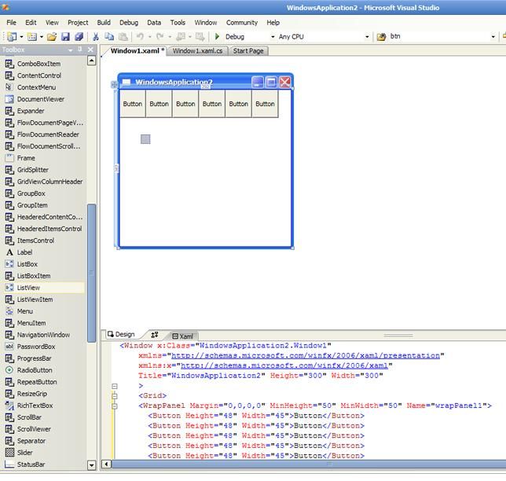
Task: Open the New Project dropdown arrow
Action: (x=22, y=37)
